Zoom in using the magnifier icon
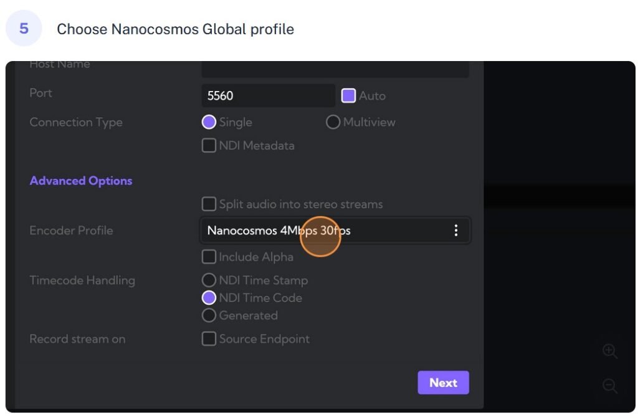Image resolution: width=638 pixels, height=420 pixels. (610, 351)
